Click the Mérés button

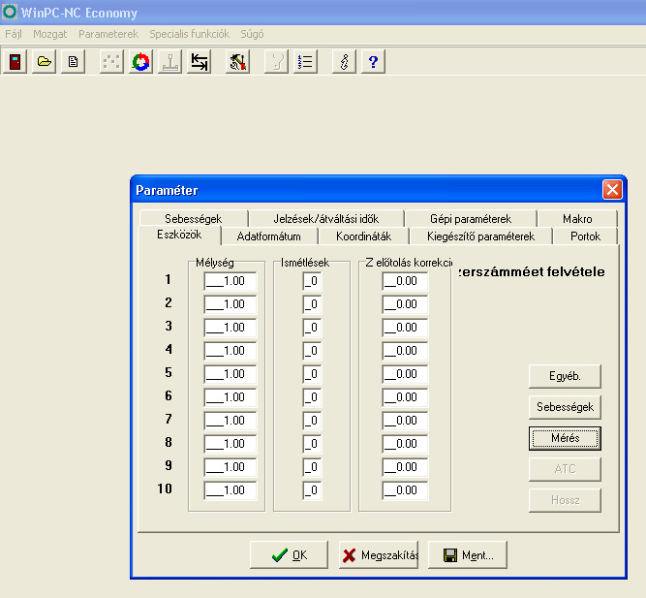pyautogui.click(x=565, y=438)
